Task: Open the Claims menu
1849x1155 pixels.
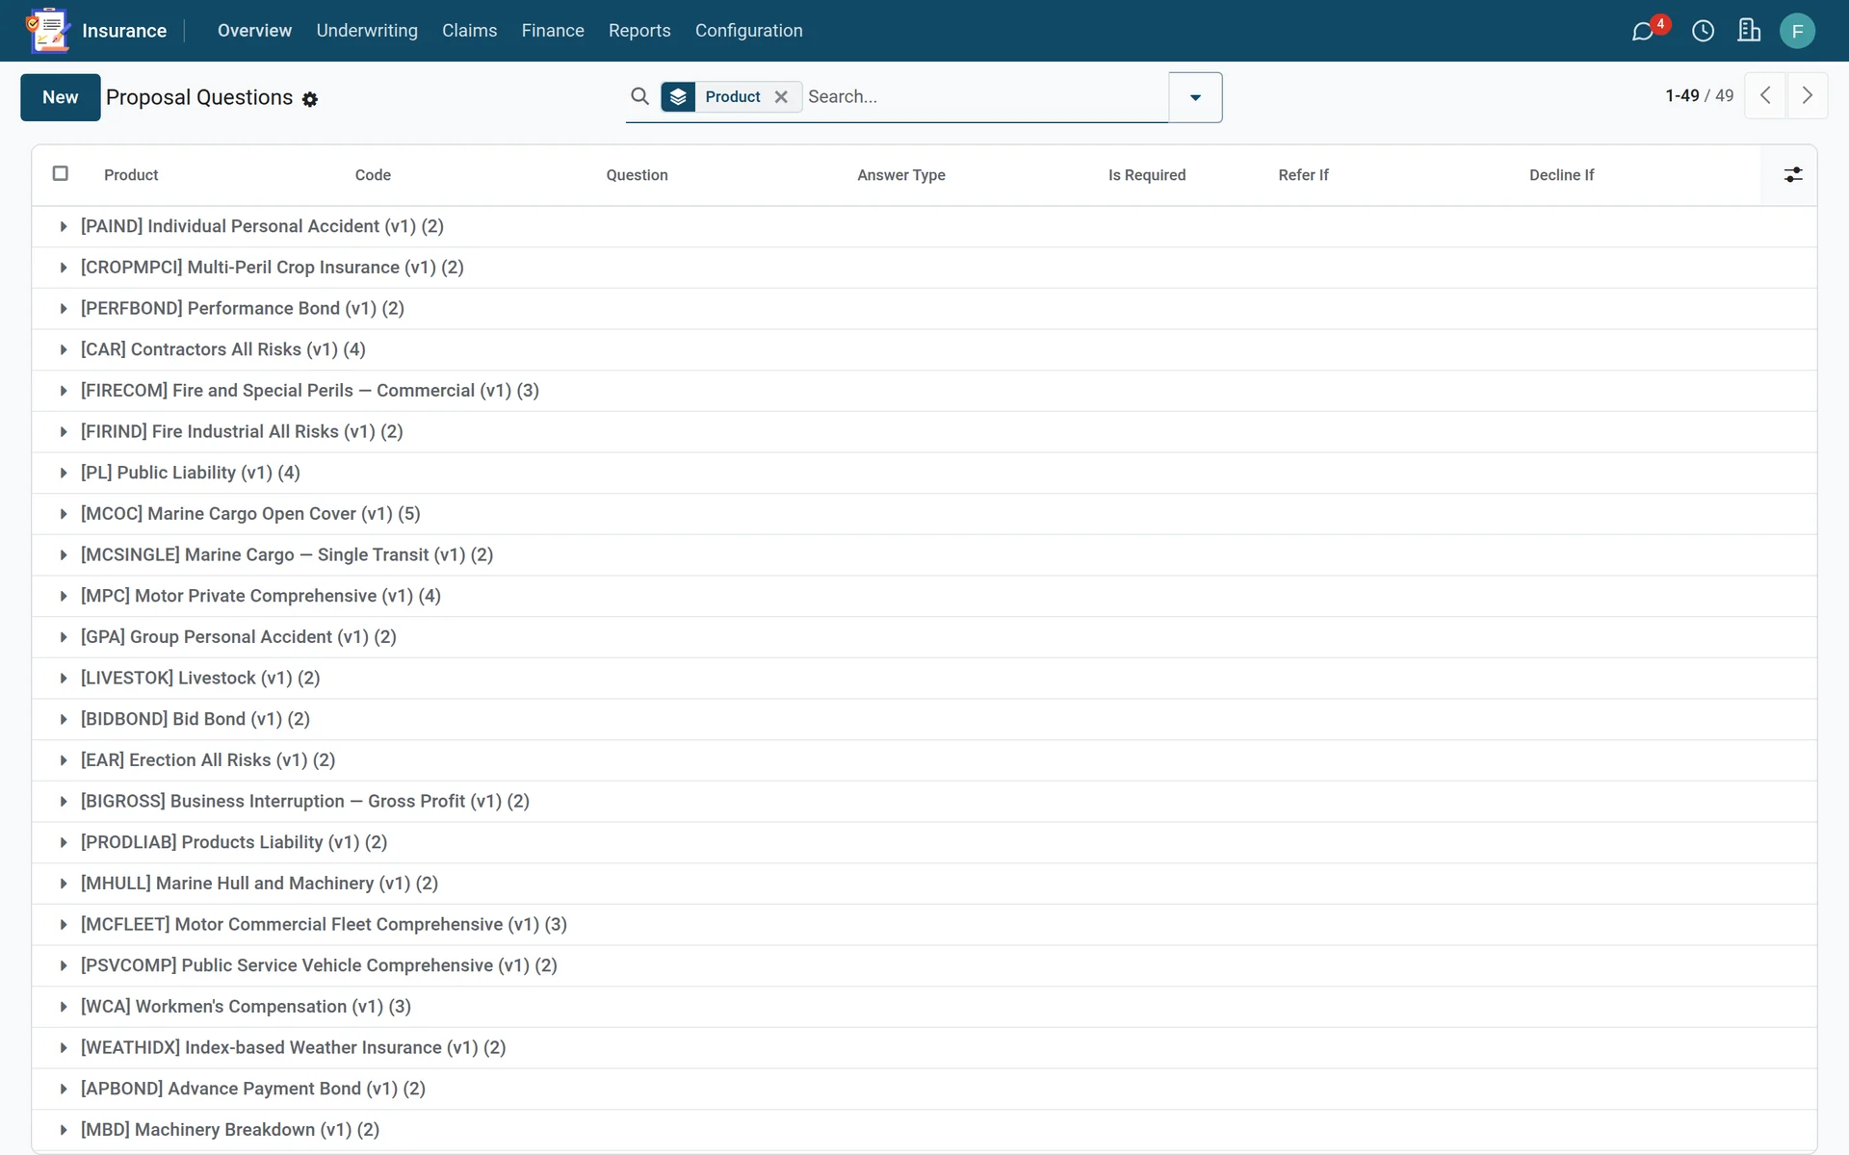Action: click(469, 31)
